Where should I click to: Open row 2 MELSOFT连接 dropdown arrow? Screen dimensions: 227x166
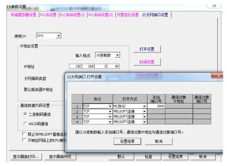point(145,111)
